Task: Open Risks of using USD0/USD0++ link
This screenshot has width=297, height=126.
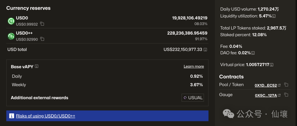Action: (46, 116)
